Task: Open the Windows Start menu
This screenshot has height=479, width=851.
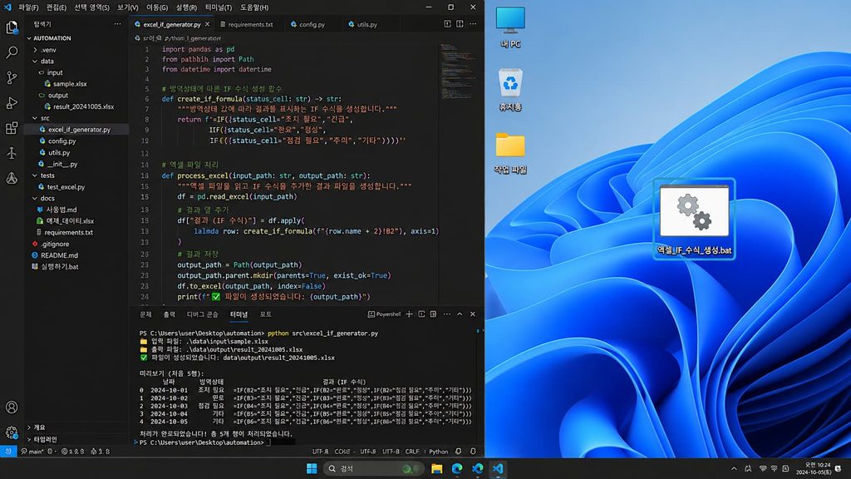Action: (312, 469)
